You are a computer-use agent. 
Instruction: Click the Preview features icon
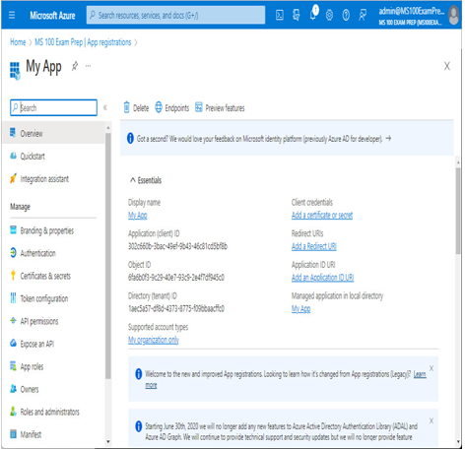tap(199, 107)
